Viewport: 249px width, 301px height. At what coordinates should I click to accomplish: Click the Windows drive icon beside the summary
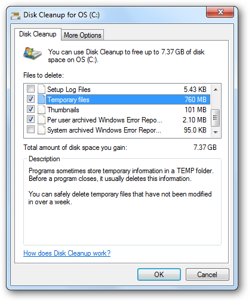coord(32,53)
